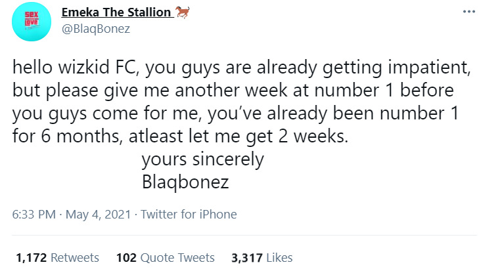View the 1,172 Retweets list
The image size is (481, 271).
click(57, 257)
